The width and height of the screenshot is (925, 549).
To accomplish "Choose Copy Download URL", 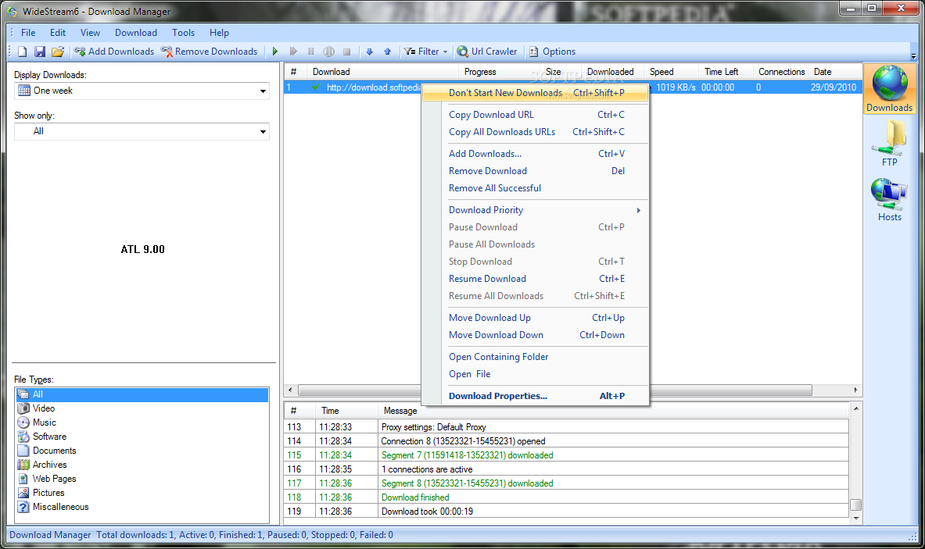I will (x=536, y=115).
